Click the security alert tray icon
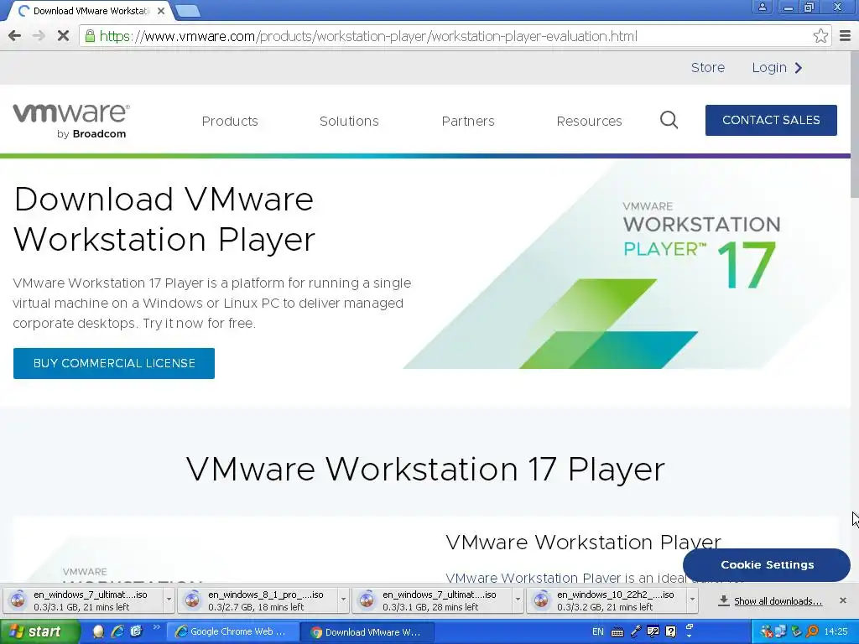The height and width of the screenshot is (644, 859). coord(767,631)
